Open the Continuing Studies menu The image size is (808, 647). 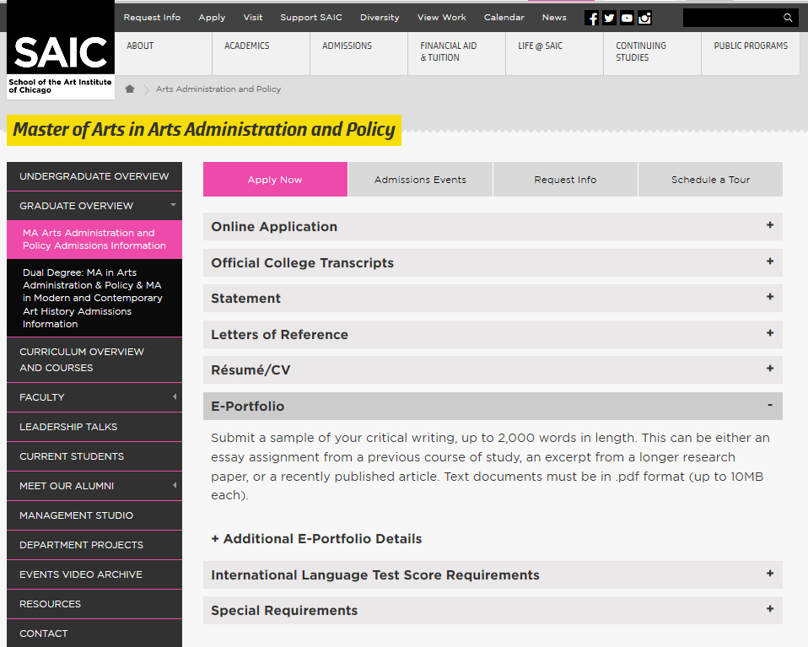pyautogui.click(x=652, y=54)
